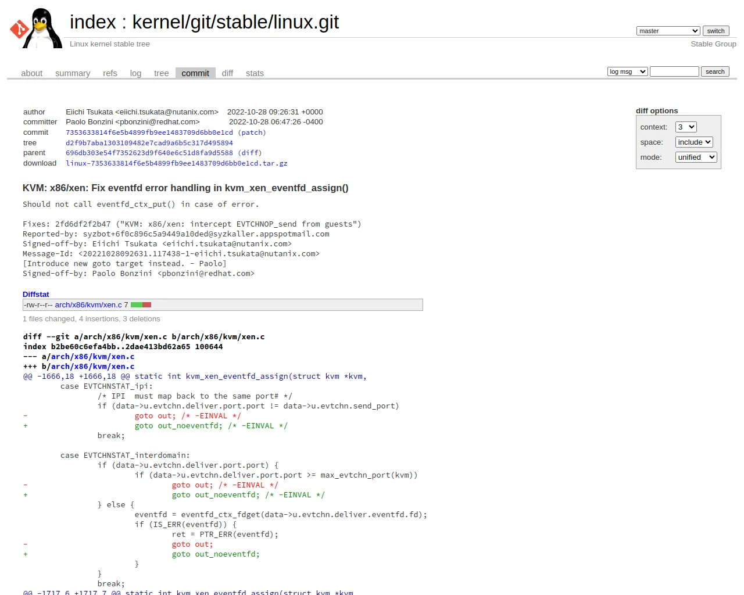Viewport: 744px width, 595px height.
Task: Click the Tux penguin git logo
Action: [x=35, y=28]
